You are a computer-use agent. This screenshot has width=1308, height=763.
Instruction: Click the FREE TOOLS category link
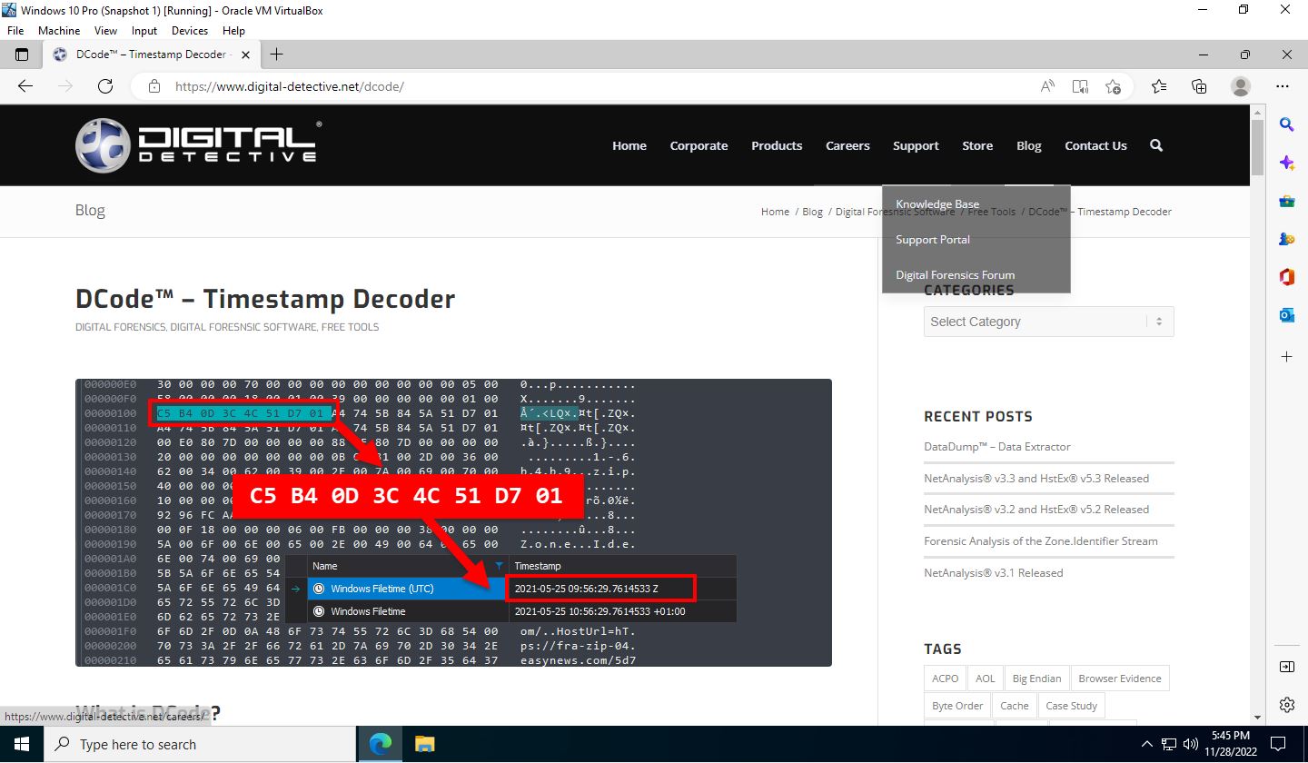click(x=350, y=327)
